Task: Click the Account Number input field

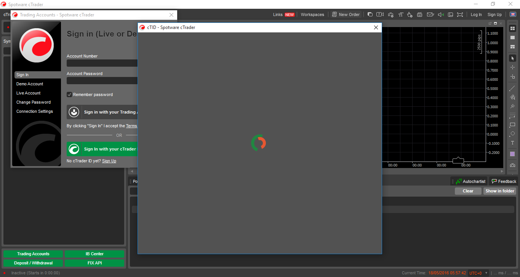Action: pos(102,63)
